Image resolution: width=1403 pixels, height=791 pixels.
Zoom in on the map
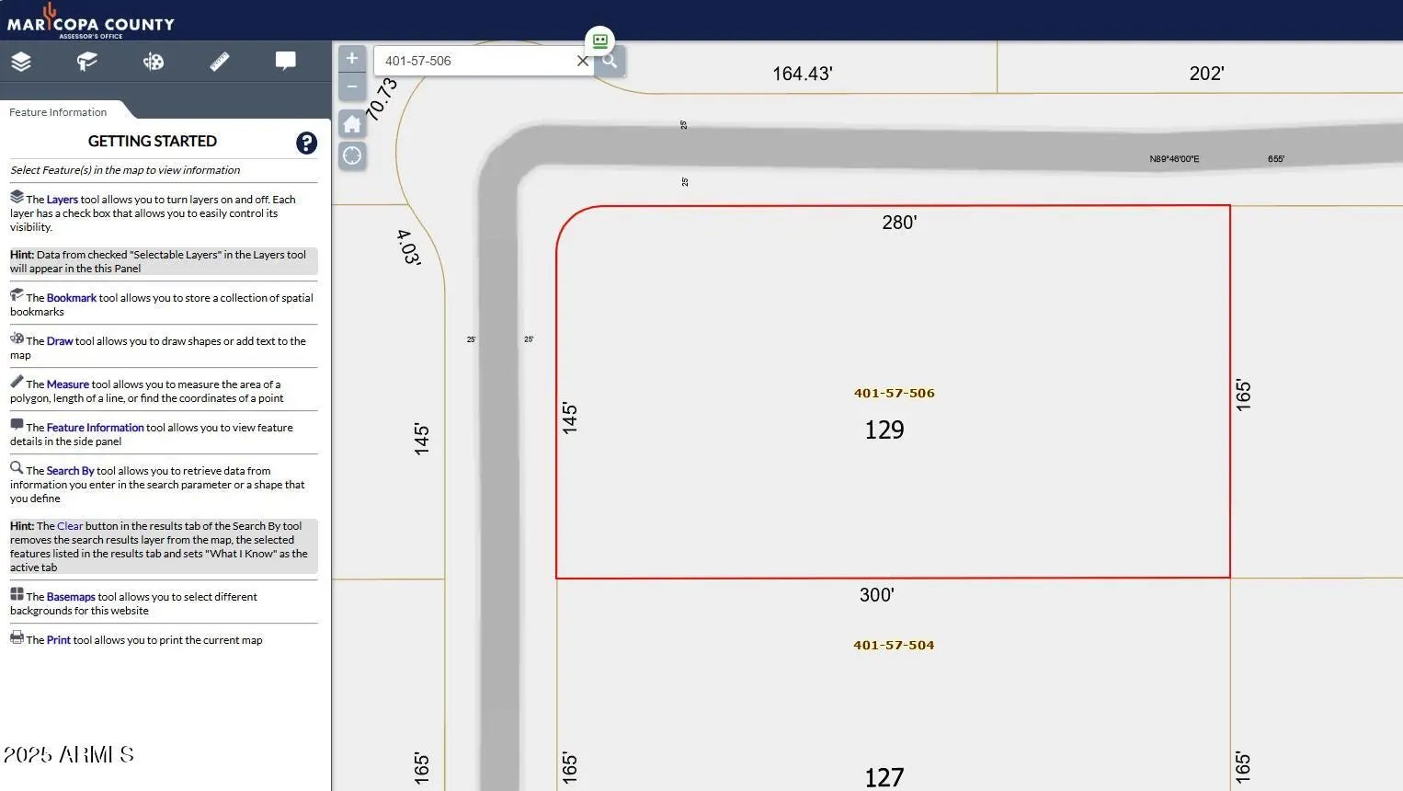coord(351,59)
